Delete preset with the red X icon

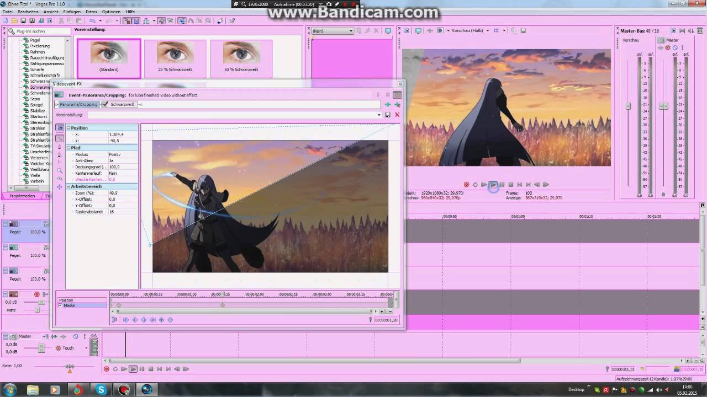tap(397, 115)
